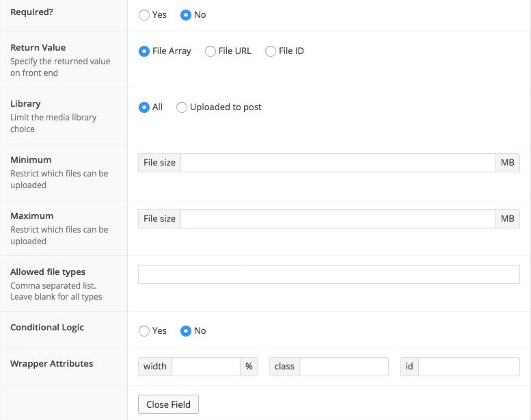Select No for Conditional Logic
The width and height of the screenshot is (531, 420).
[x=185, y=331]
